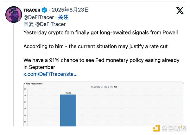Open the x.com/DeFiTracer/sta... link

(x=50, y=74)
